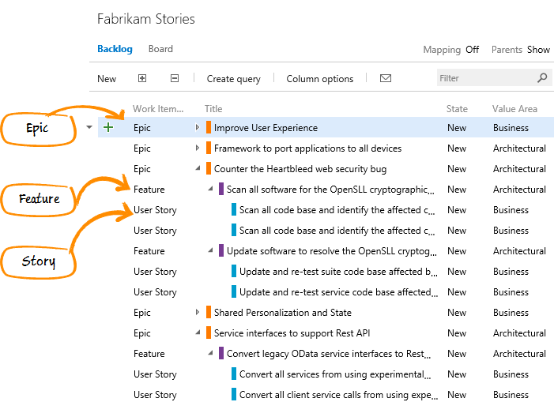Image resolution: width=554 pixels, height=402 pixels.
Task: Collapse the Update software to resolve OpenSLL feature
Action: [x=211, y=250]
